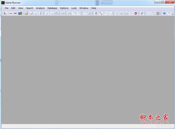Expand the toolbar overflow arrow
Image resolution: width=175 pixels, height=129 pixels.
coord(173,14)
